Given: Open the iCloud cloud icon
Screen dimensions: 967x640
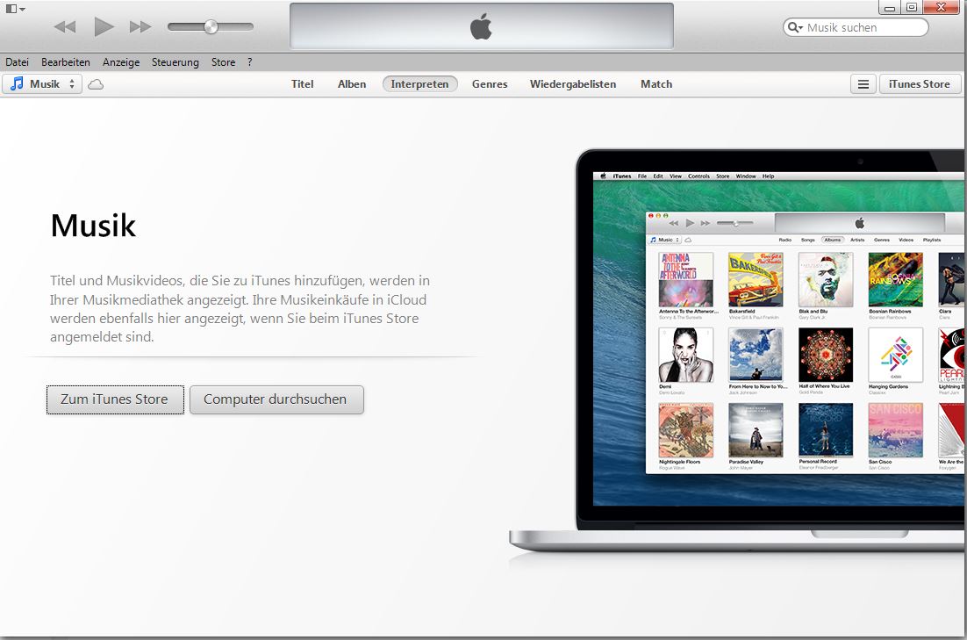Looking at the screenshot, I should click(96, 84).
